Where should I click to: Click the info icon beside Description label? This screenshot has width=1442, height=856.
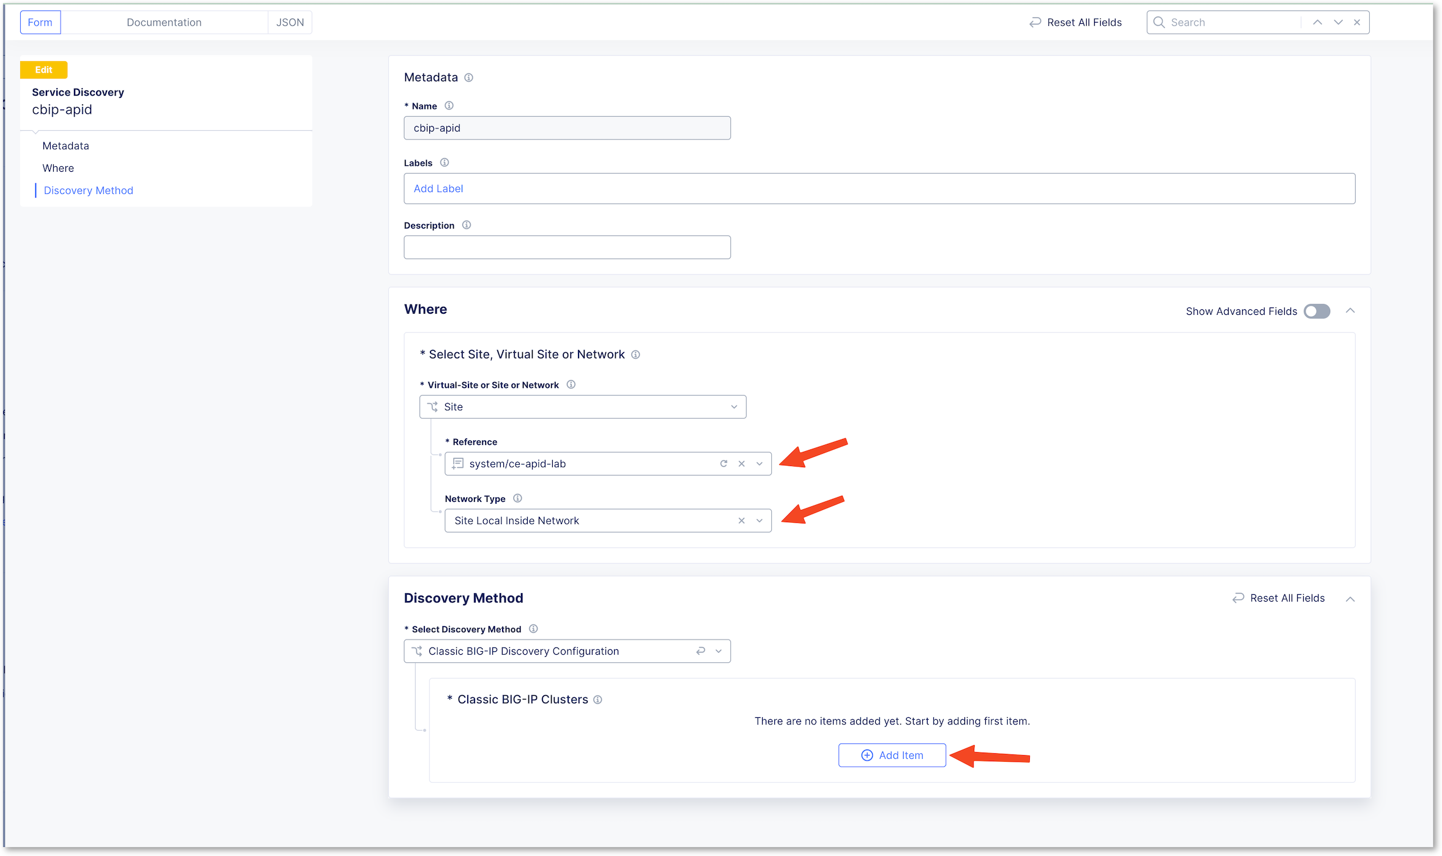point(467,225)
